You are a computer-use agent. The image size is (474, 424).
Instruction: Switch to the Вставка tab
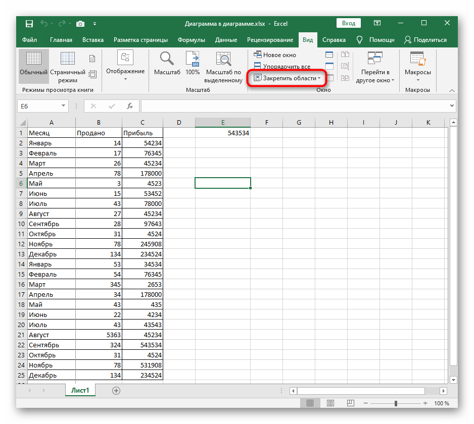93,40
